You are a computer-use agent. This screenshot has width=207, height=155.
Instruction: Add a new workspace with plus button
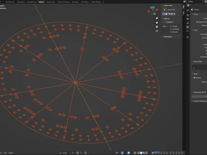pos(103,2)
